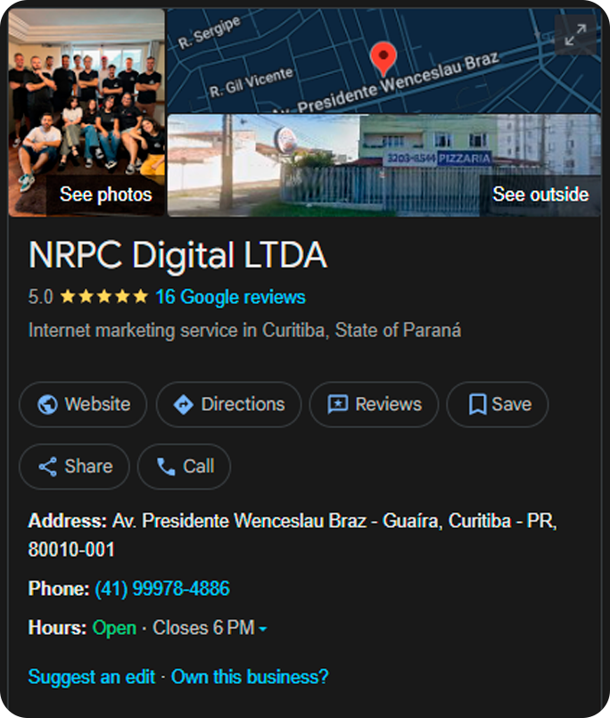
Task: Open the street view See outside image
Action: click(x=384, y=165)
